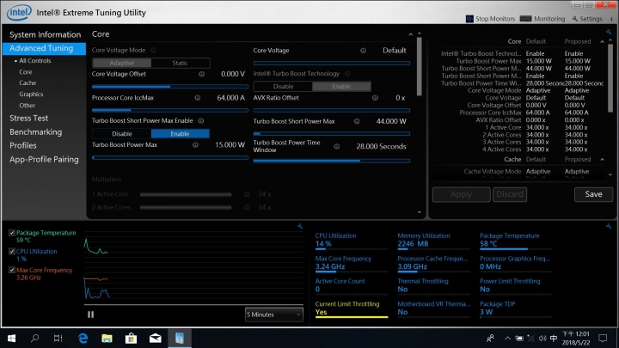Collapse Cache group in proposed settings list
The width and height of the screenshot is (619, 348).
coord(602,160)
